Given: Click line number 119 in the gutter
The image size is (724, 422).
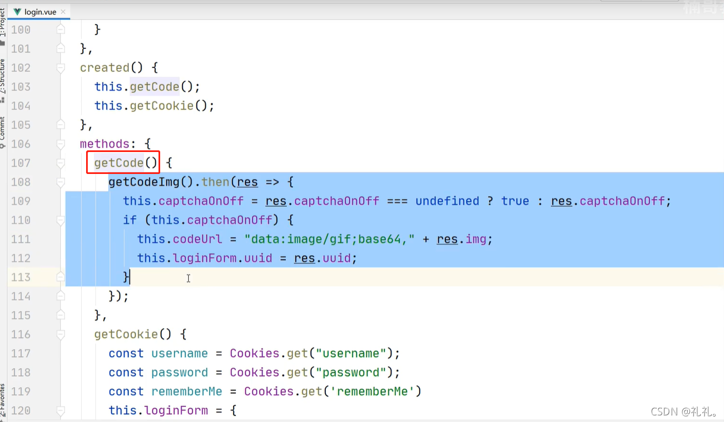Looking at the screenshot, I should (21, 391).
